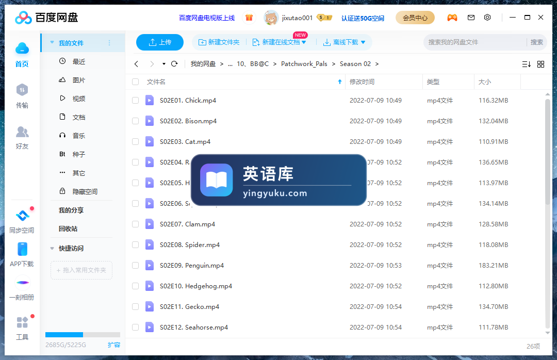This screenshot has width=557, height=360.
Task: Open 我的分享 in the sidebar
Action: [71, 210]
